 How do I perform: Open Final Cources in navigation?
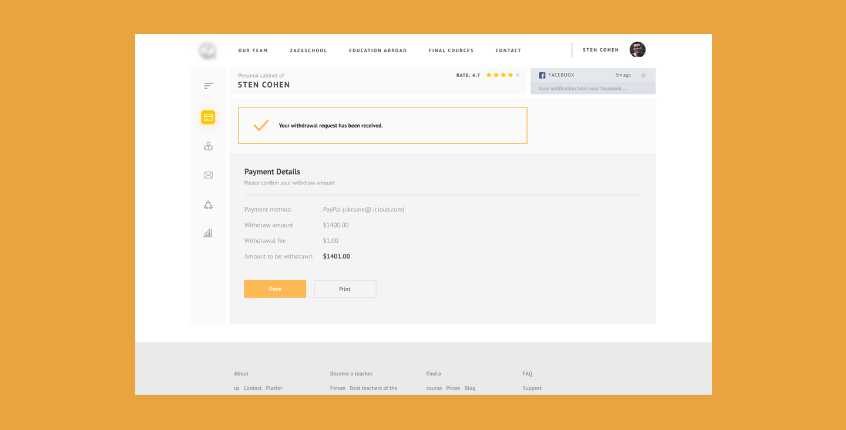[451, 51]
